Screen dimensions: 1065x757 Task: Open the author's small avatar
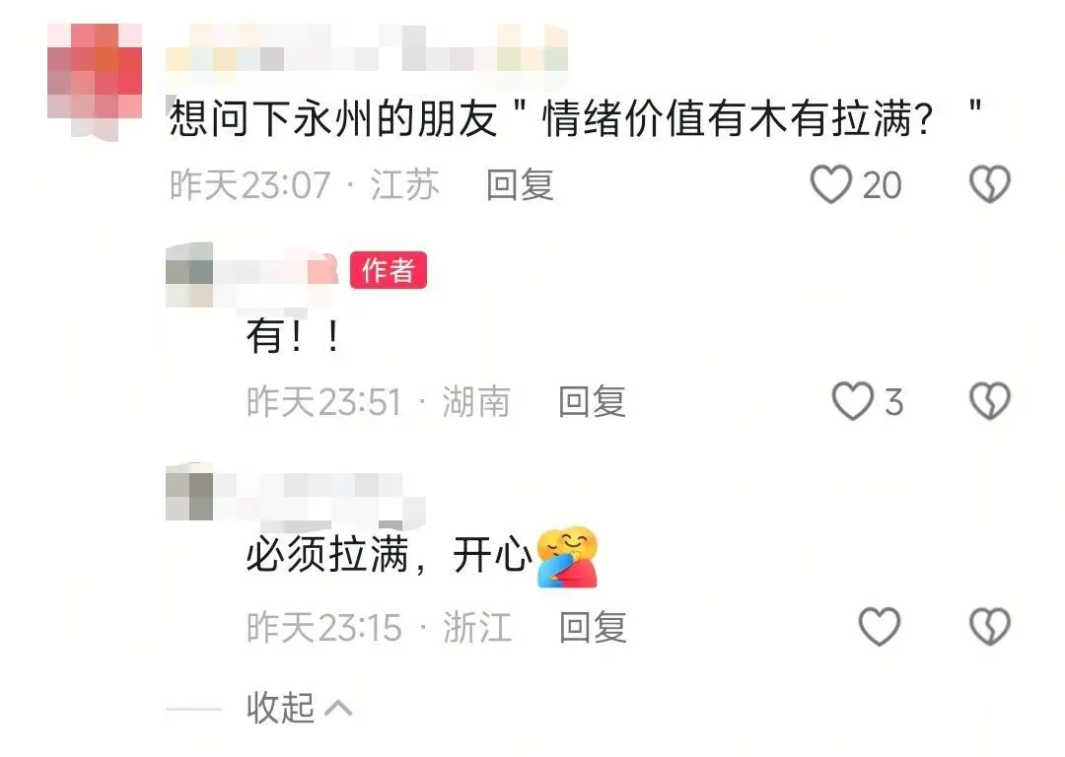[189, 274]
